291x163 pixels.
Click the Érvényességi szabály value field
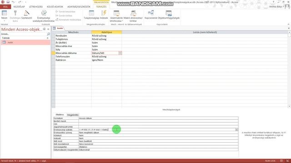click(157, 130)
